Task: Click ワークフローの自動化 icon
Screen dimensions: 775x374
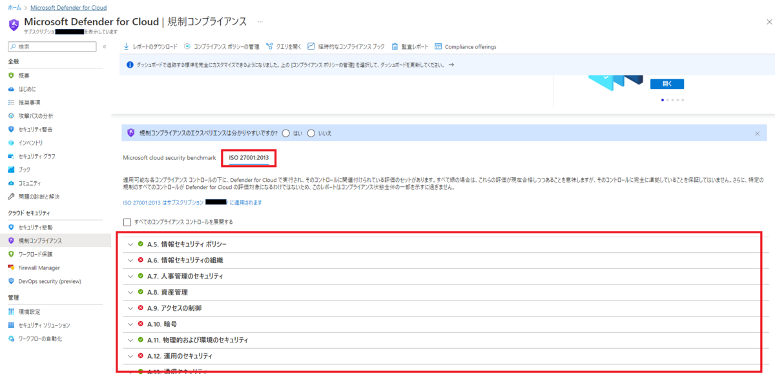Action: [x=11, y=339]
